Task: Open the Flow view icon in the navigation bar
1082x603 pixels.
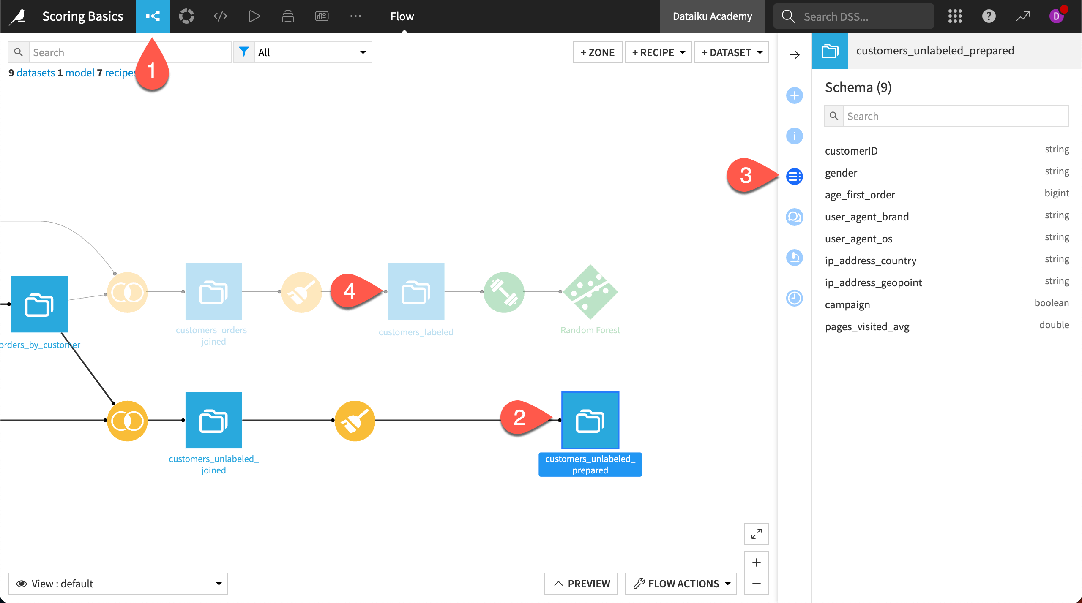Action: tap(153, 16)
